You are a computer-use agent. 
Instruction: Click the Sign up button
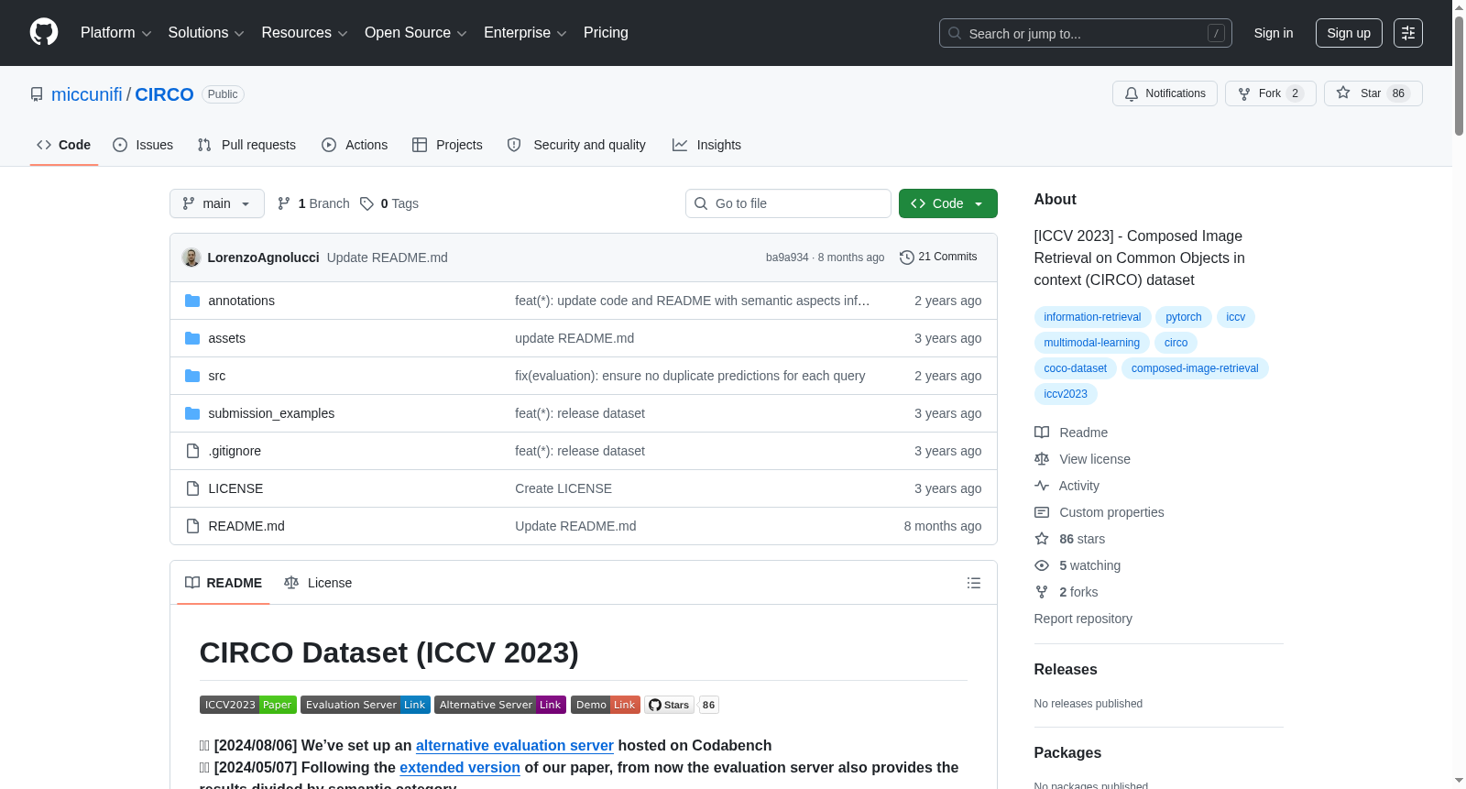[x=1349, y=33]
